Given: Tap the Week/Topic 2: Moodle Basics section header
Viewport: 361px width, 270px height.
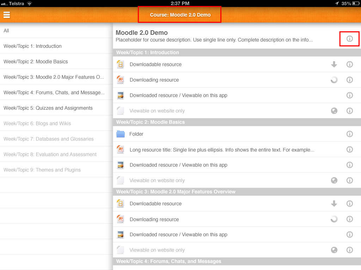Looking at the screenshot, I should pyautogui.click(x=237, y=122).
